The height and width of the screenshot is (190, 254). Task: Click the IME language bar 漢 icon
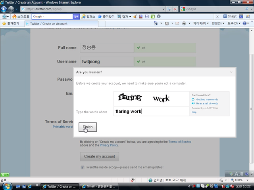pyautogui.click(x=241, y=174)
